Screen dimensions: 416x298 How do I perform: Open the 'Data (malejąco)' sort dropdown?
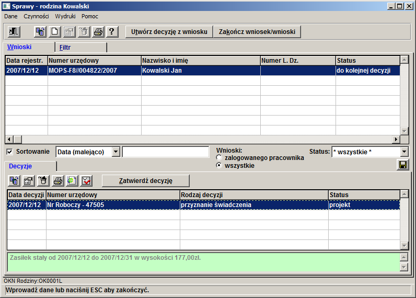pos(115,152)
